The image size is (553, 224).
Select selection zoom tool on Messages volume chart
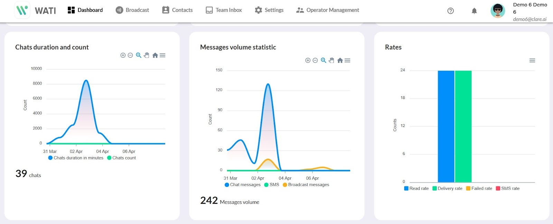tap(324, 60)
